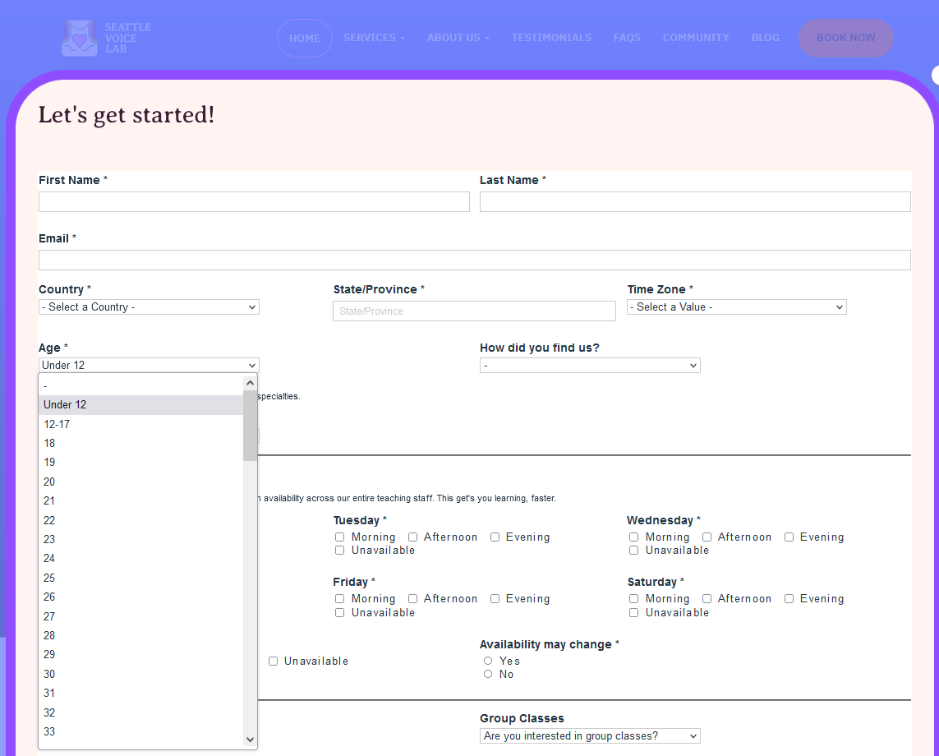Open the How did you find us dropdown

click(590, 366)
